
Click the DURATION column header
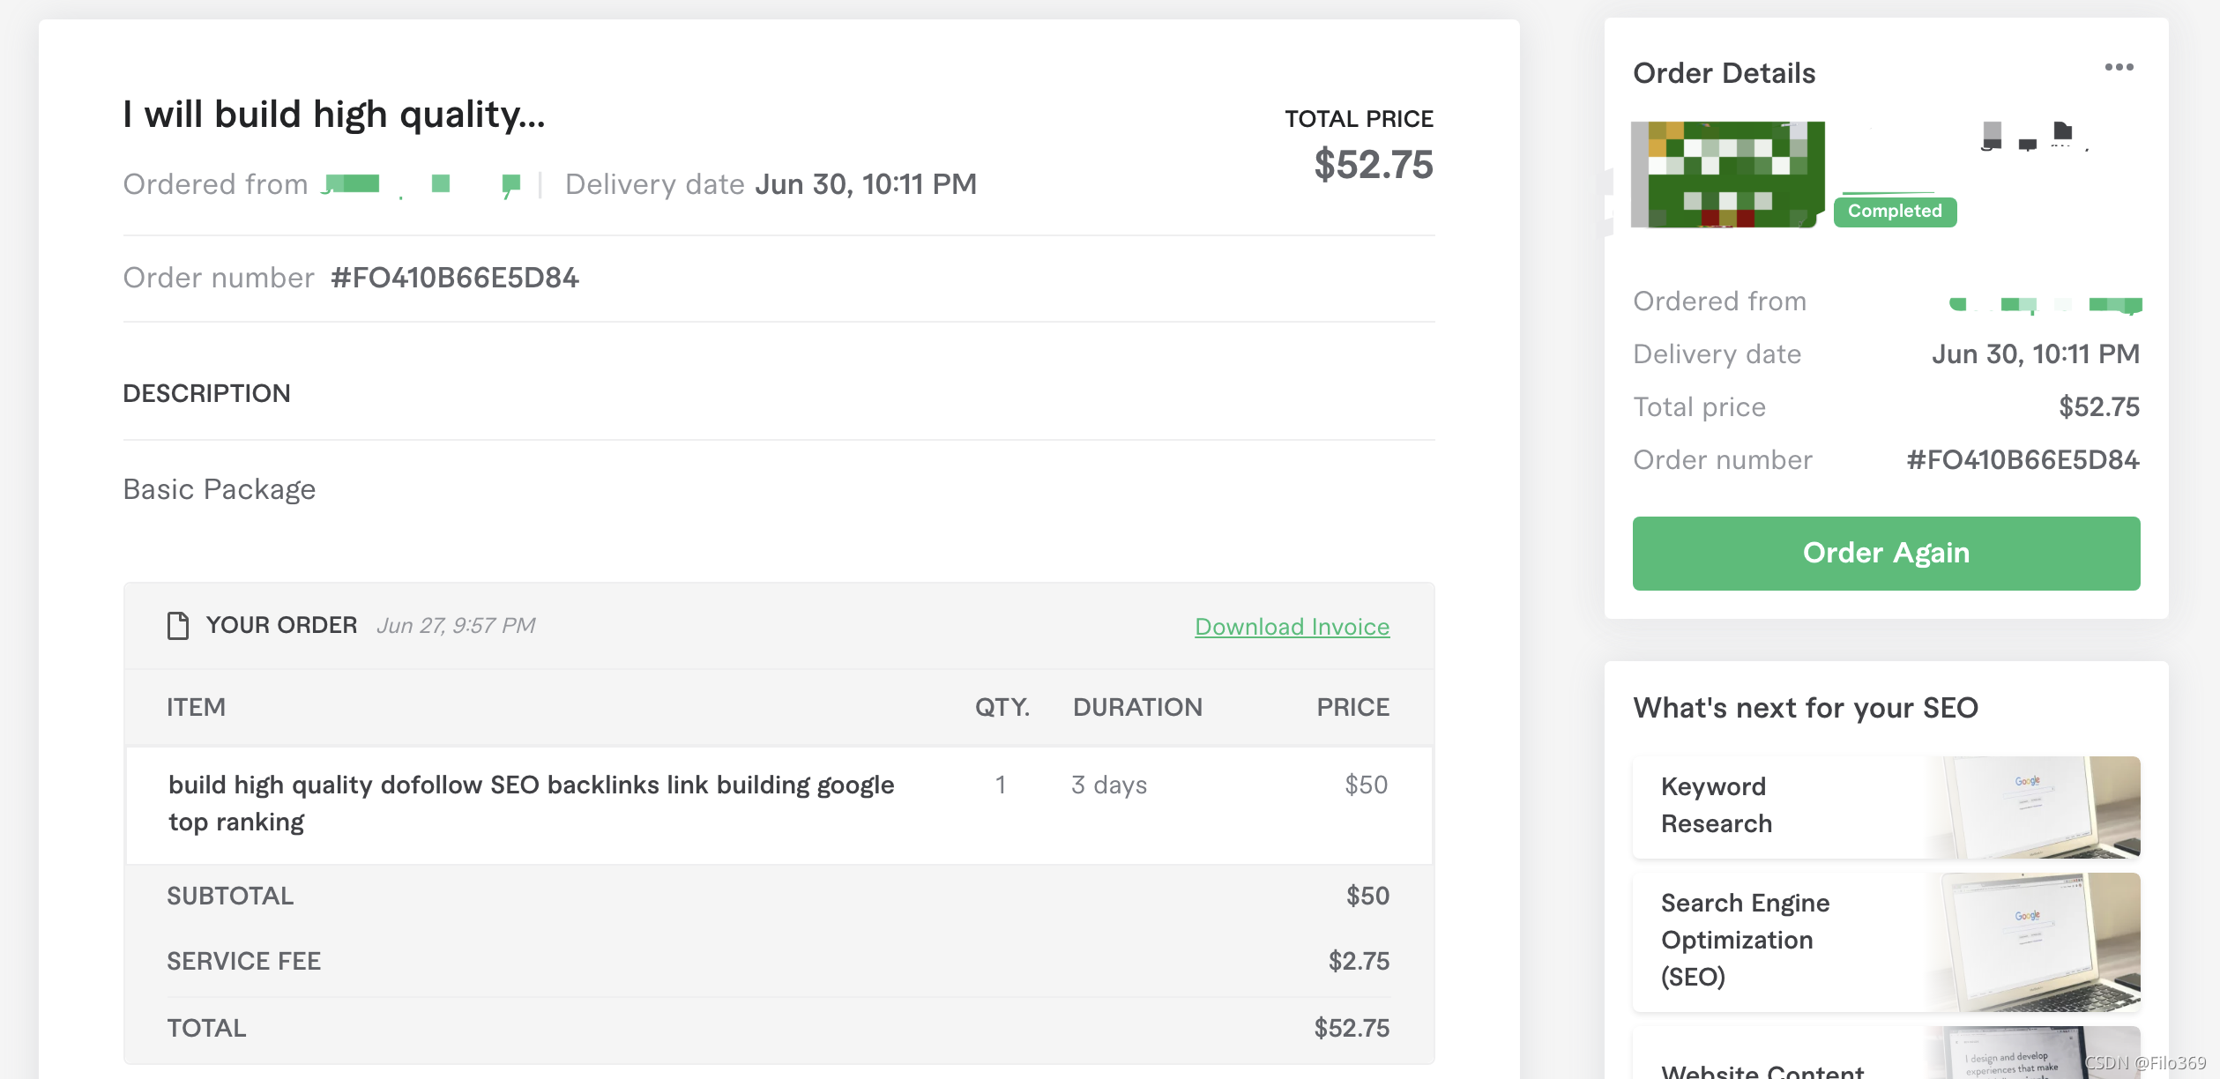coord(1137,707)
